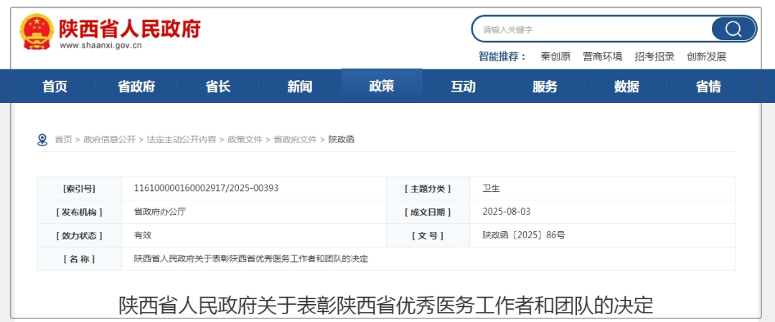Click the magnifier search button

(733, 29)
